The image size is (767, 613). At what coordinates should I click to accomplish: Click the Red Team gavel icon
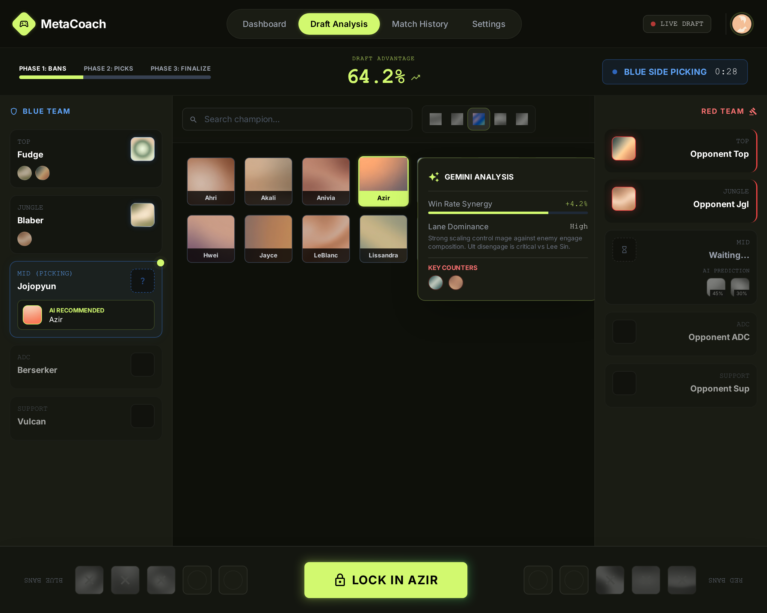[x=753, y=112]
